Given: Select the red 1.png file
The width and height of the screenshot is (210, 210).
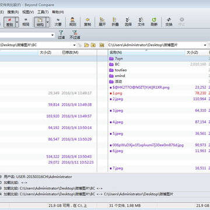Looking at the screenshot, I should pyautogui.click(x=117, y=93).
